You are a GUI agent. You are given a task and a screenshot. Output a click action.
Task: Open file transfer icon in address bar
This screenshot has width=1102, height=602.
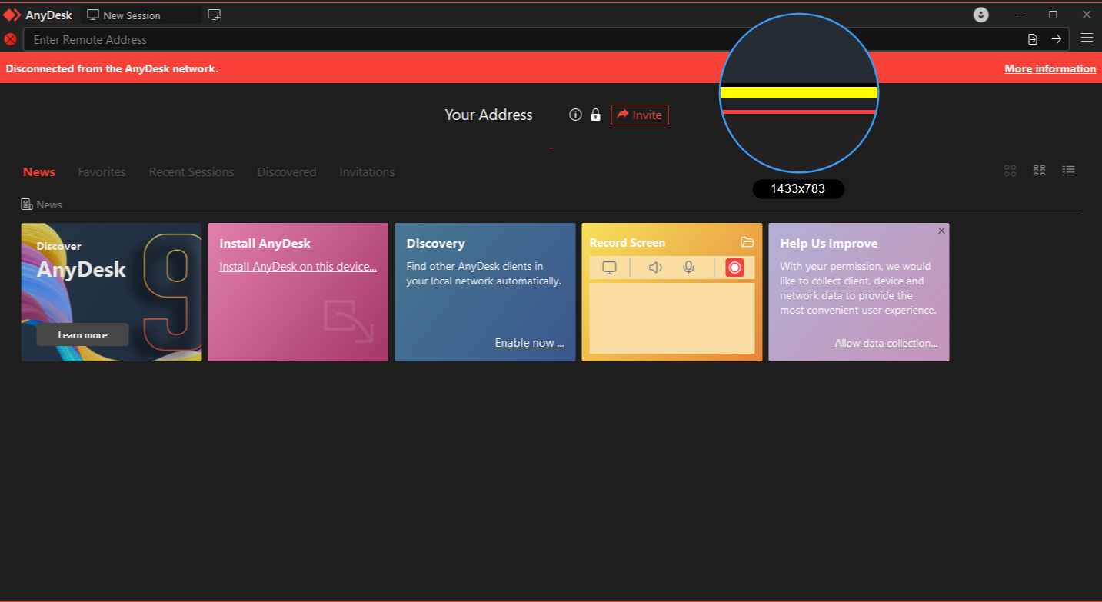pyautogui.click(x=1033, y=39)
